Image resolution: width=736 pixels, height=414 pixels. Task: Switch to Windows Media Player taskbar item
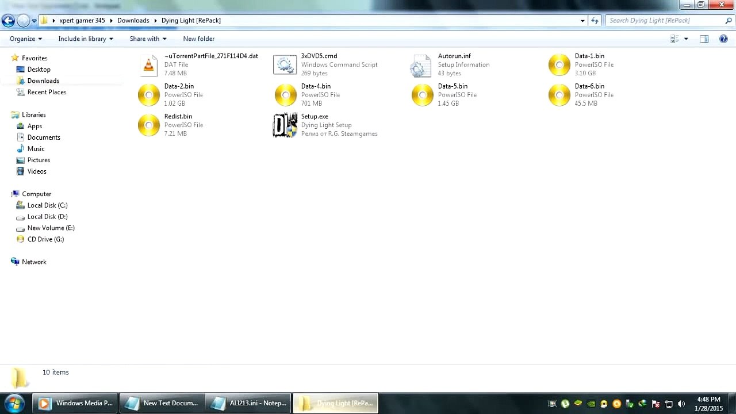click(x=75, y=403)
